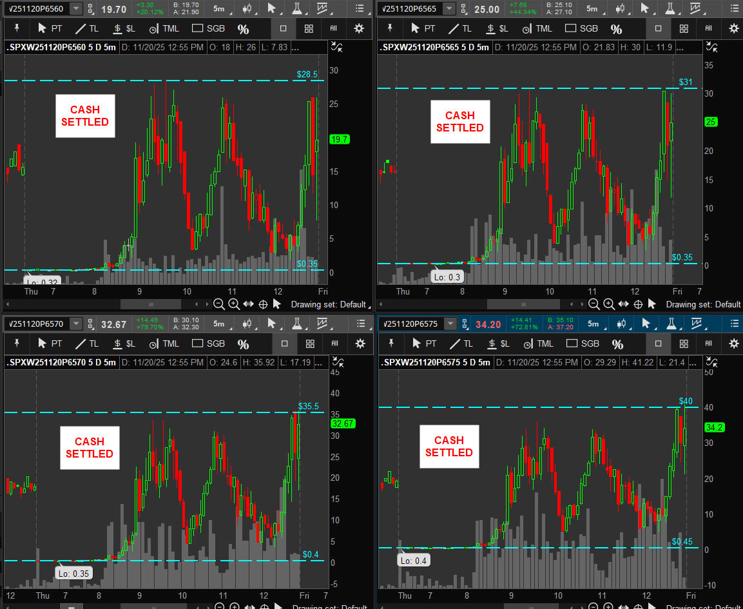Click the All button in the P6560 chart toolbar

(334, 28)
